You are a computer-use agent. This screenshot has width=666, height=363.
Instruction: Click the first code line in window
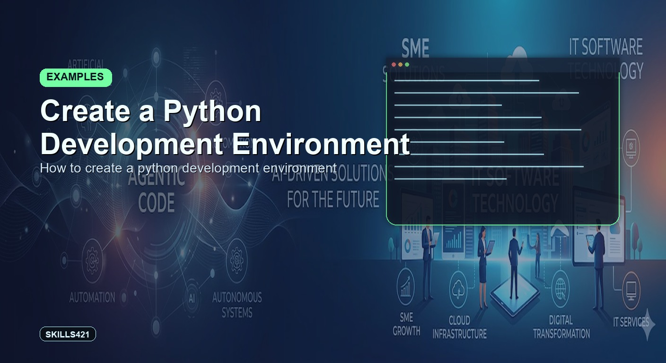point(466,80)
